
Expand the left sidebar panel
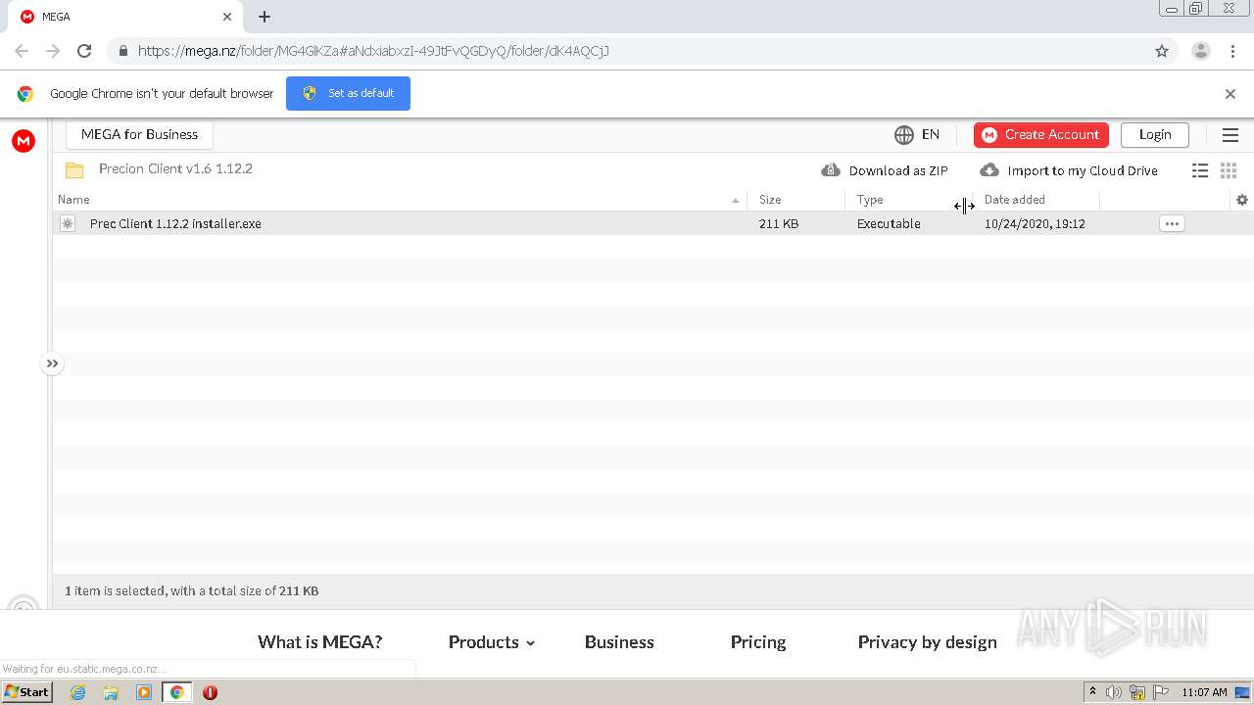tap(52, 363)
